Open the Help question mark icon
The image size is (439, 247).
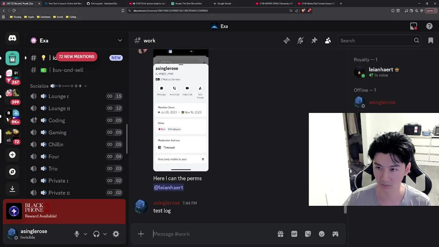coord(429,26)
